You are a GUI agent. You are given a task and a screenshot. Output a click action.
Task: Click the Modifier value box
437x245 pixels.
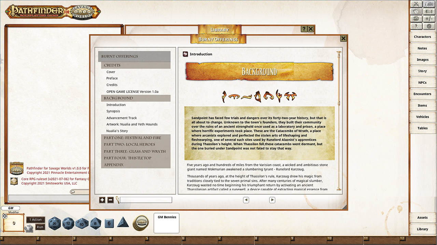pyautogui.click(x=14, y=224)
